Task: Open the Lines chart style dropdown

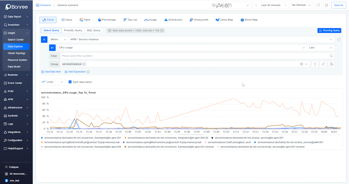Action: coord(52,82)
